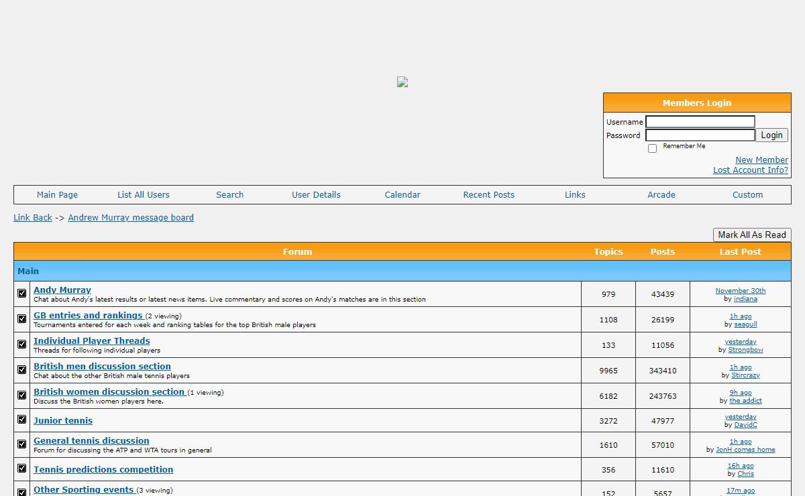Open Custom menu item
The image size is (805, 496).
point(748,194)
